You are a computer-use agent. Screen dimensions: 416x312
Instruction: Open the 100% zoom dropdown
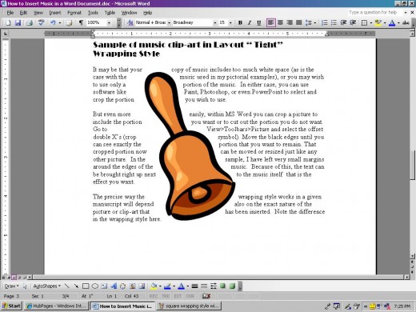pyautogui.click(x=109, y=23)
